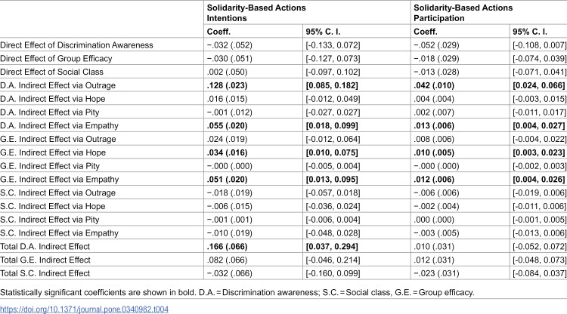
Task: Click the Solidarity-Based Actions Intentions header
Action: click(x=256, y=13)
